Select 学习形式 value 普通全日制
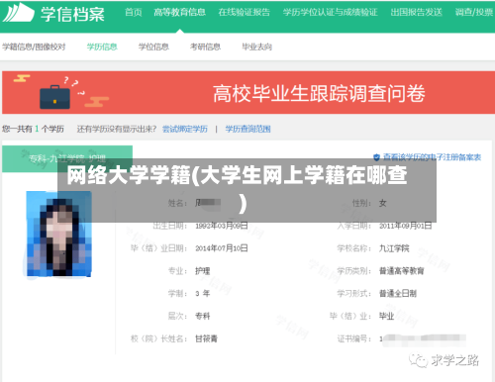 click(x=398, y=293)
